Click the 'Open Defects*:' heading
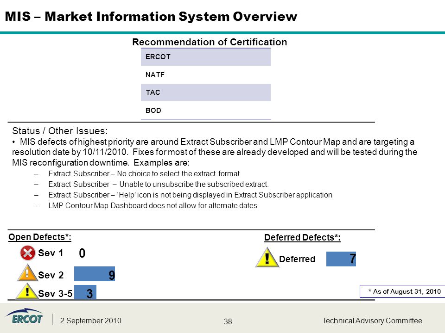 click(40, 237)
